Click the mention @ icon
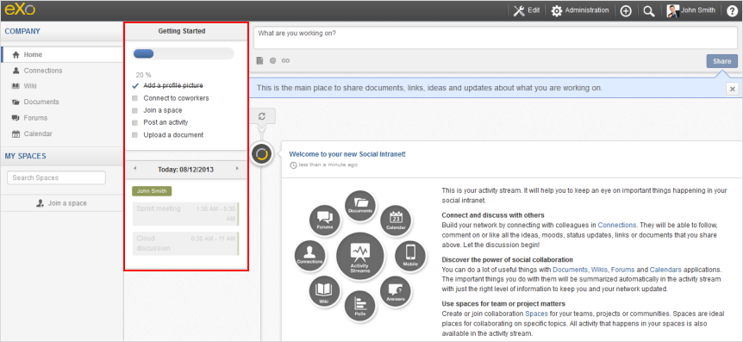The width and height of the screenshot is (743, 342). tap(272, 60)
